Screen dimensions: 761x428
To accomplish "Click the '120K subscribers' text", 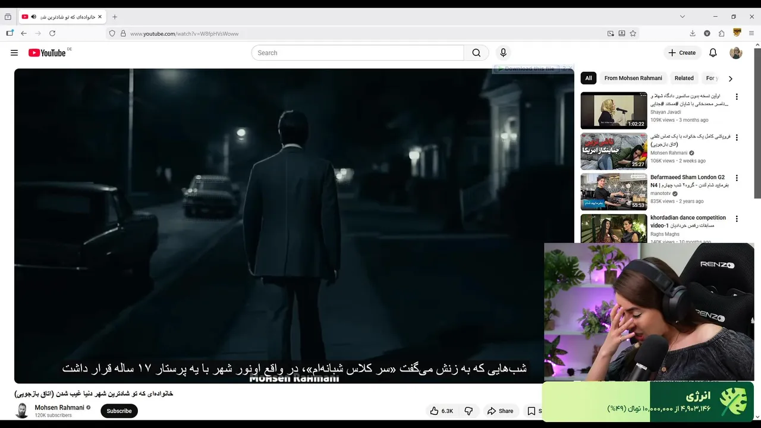I will coord(53,416).
